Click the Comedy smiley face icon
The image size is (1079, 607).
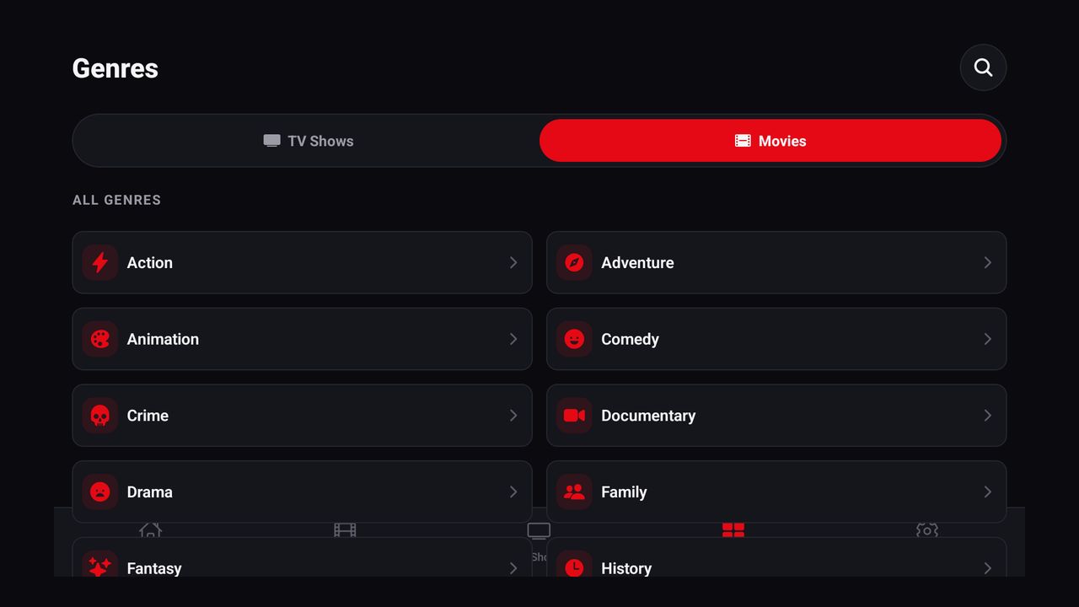pyautogui.click(x=574, y=339)
